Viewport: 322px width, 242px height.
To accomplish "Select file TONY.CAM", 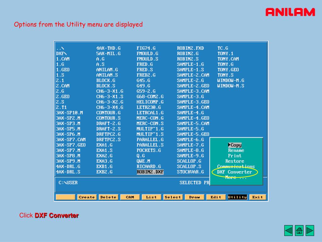I will pos(228,59).
